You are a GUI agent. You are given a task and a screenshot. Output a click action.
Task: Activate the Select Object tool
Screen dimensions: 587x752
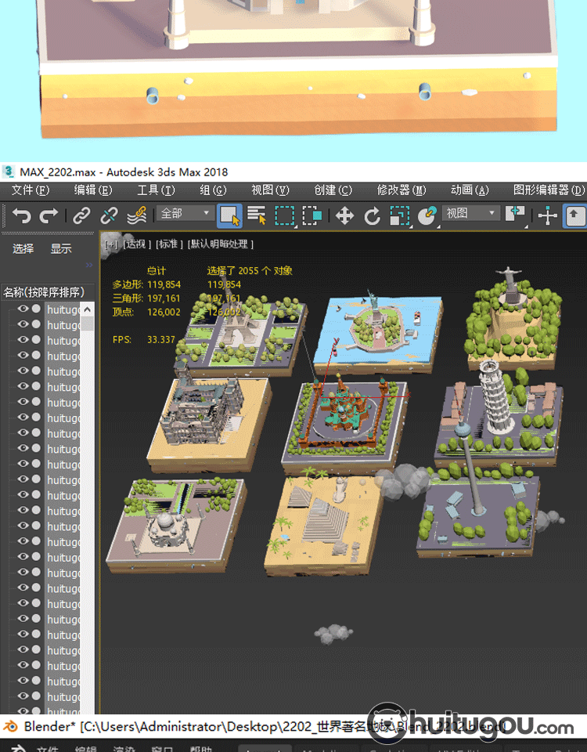click(x=229, y=215)
